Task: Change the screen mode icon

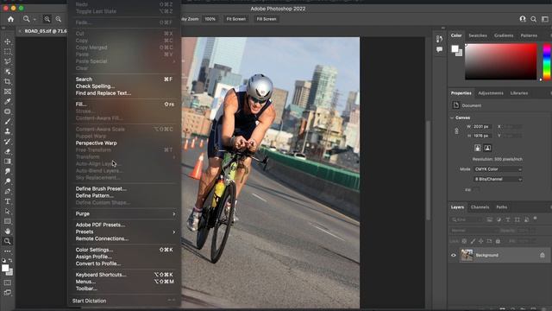Action: tap(8, 293)
